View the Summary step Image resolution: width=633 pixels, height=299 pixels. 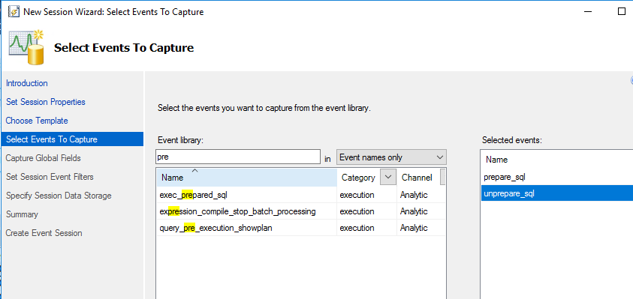click(22, 214)
